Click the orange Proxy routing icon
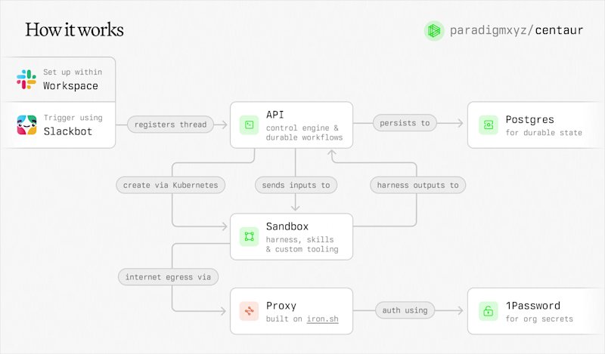The height and width of the screenshot is (354, 605). click(249, 311)
